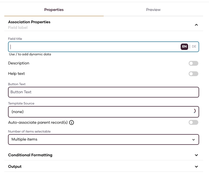This screenshot has height=175, width=209.
Task: Collapse the Association Properties section chevron
Action: tap(196, 25)
